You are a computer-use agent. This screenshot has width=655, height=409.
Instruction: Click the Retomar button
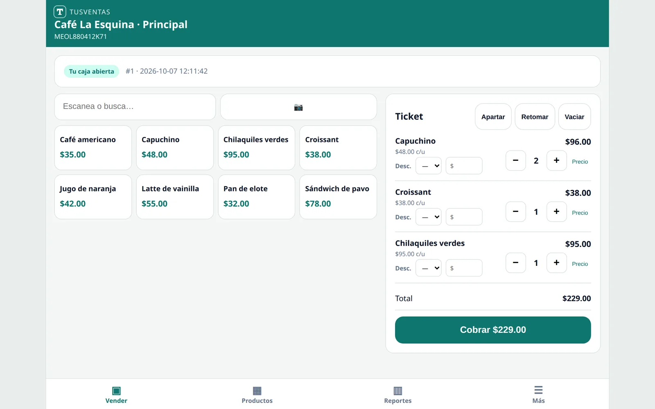pyautogui.click(x=535, y=117)
